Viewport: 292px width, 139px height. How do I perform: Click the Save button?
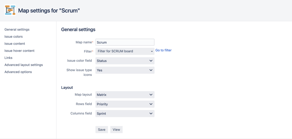(x=102, y=130)
